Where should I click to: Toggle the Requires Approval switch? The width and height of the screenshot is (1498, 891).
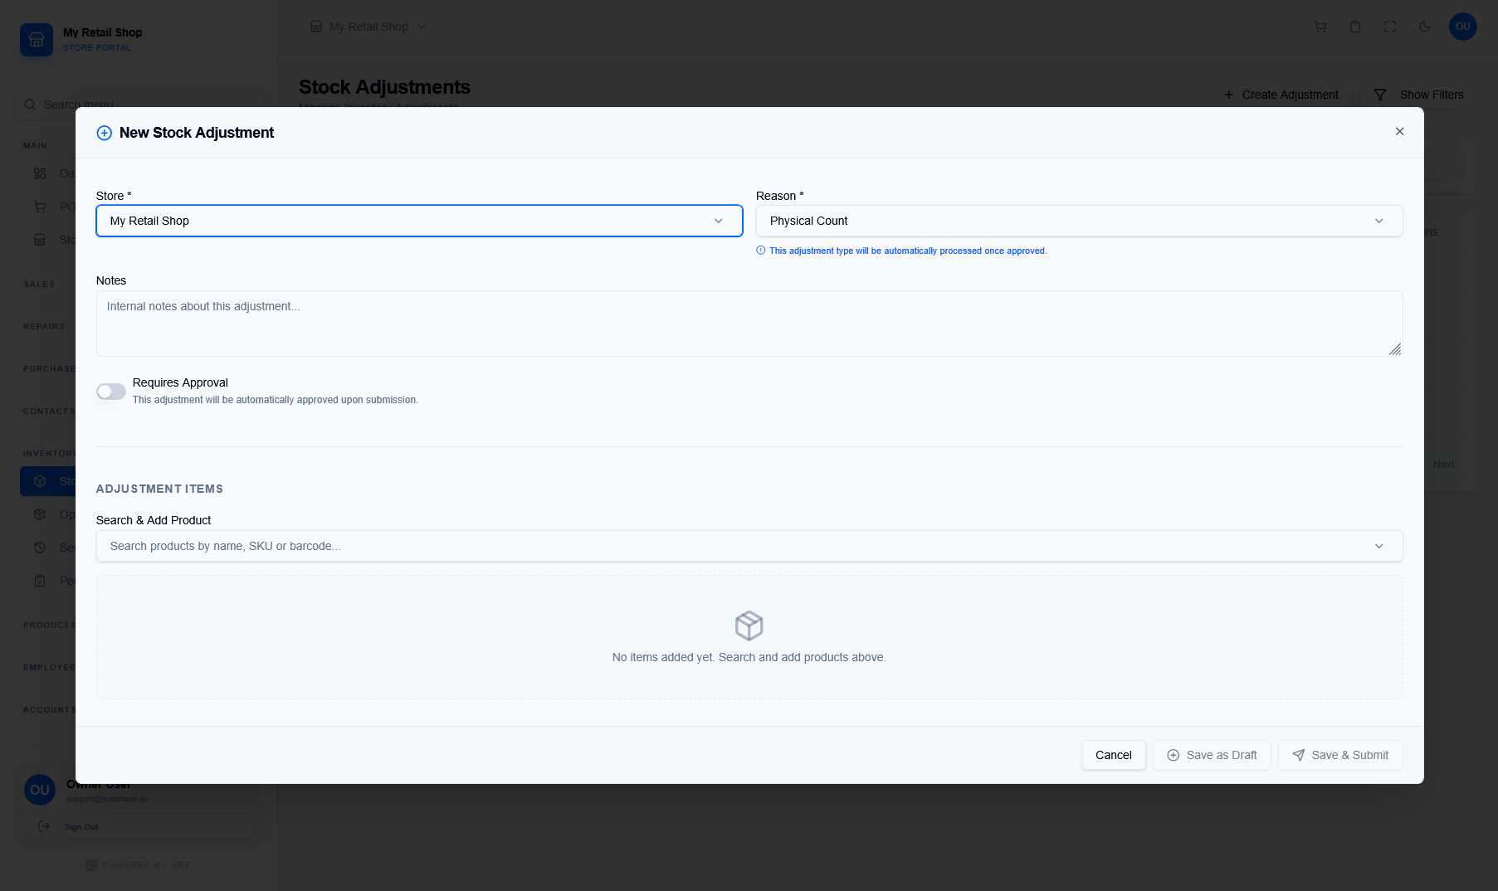(x=111, y=391)
